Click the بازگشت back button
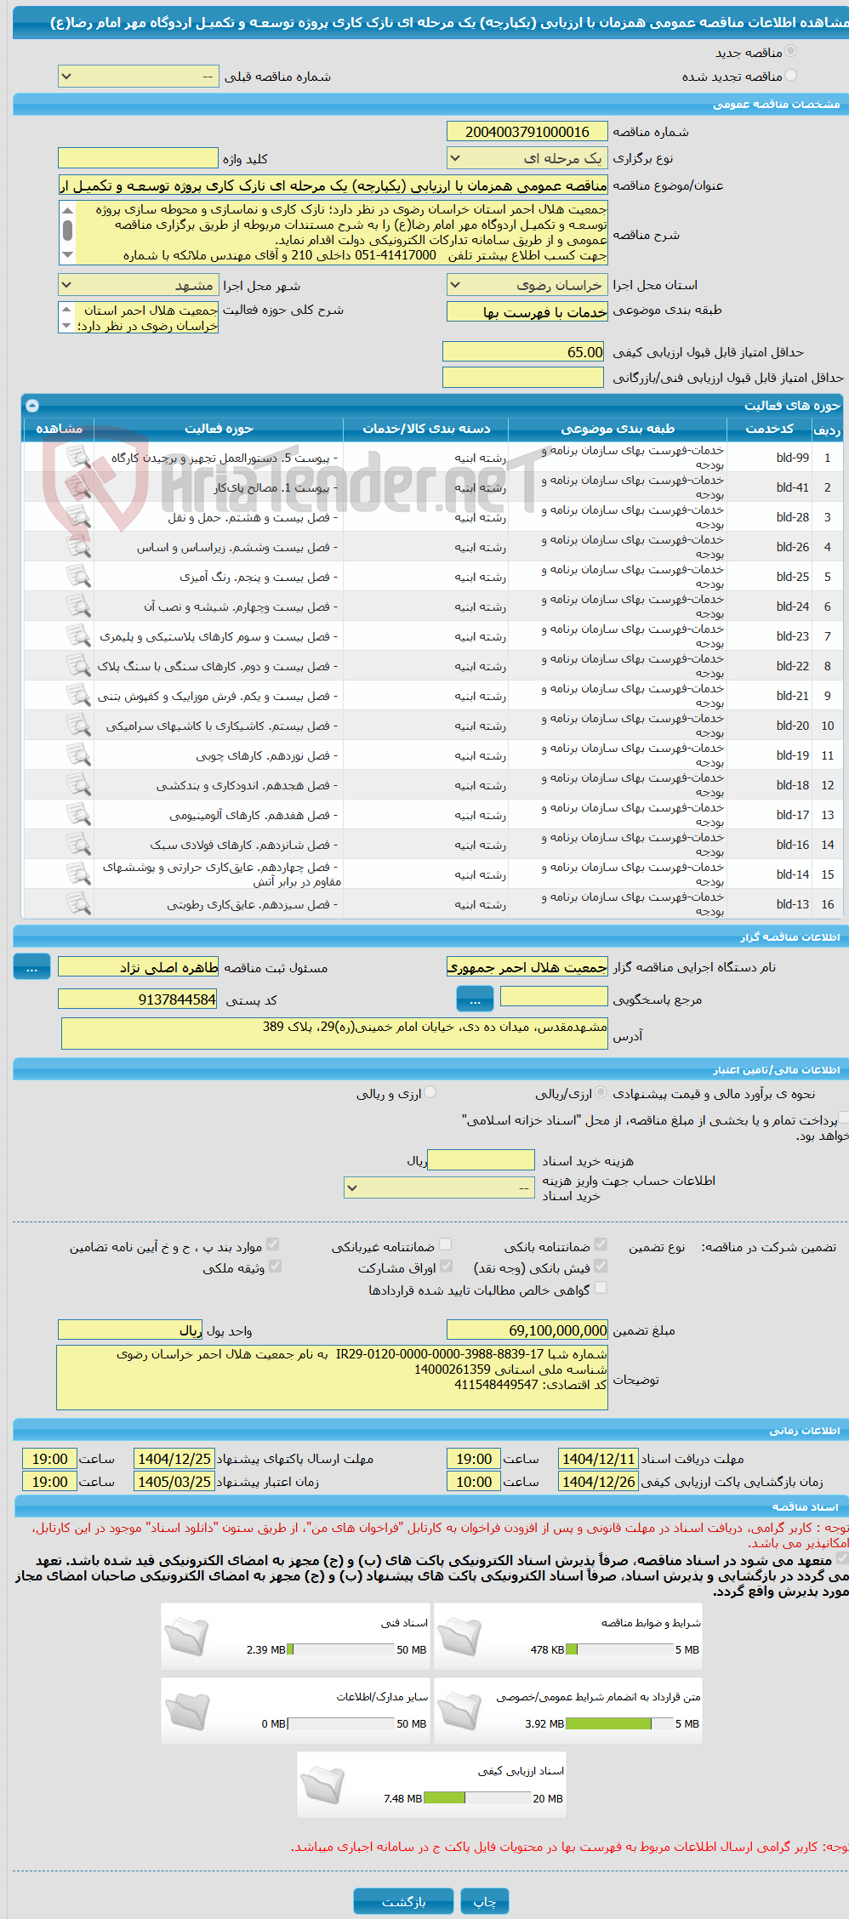 coord(403,1901)
